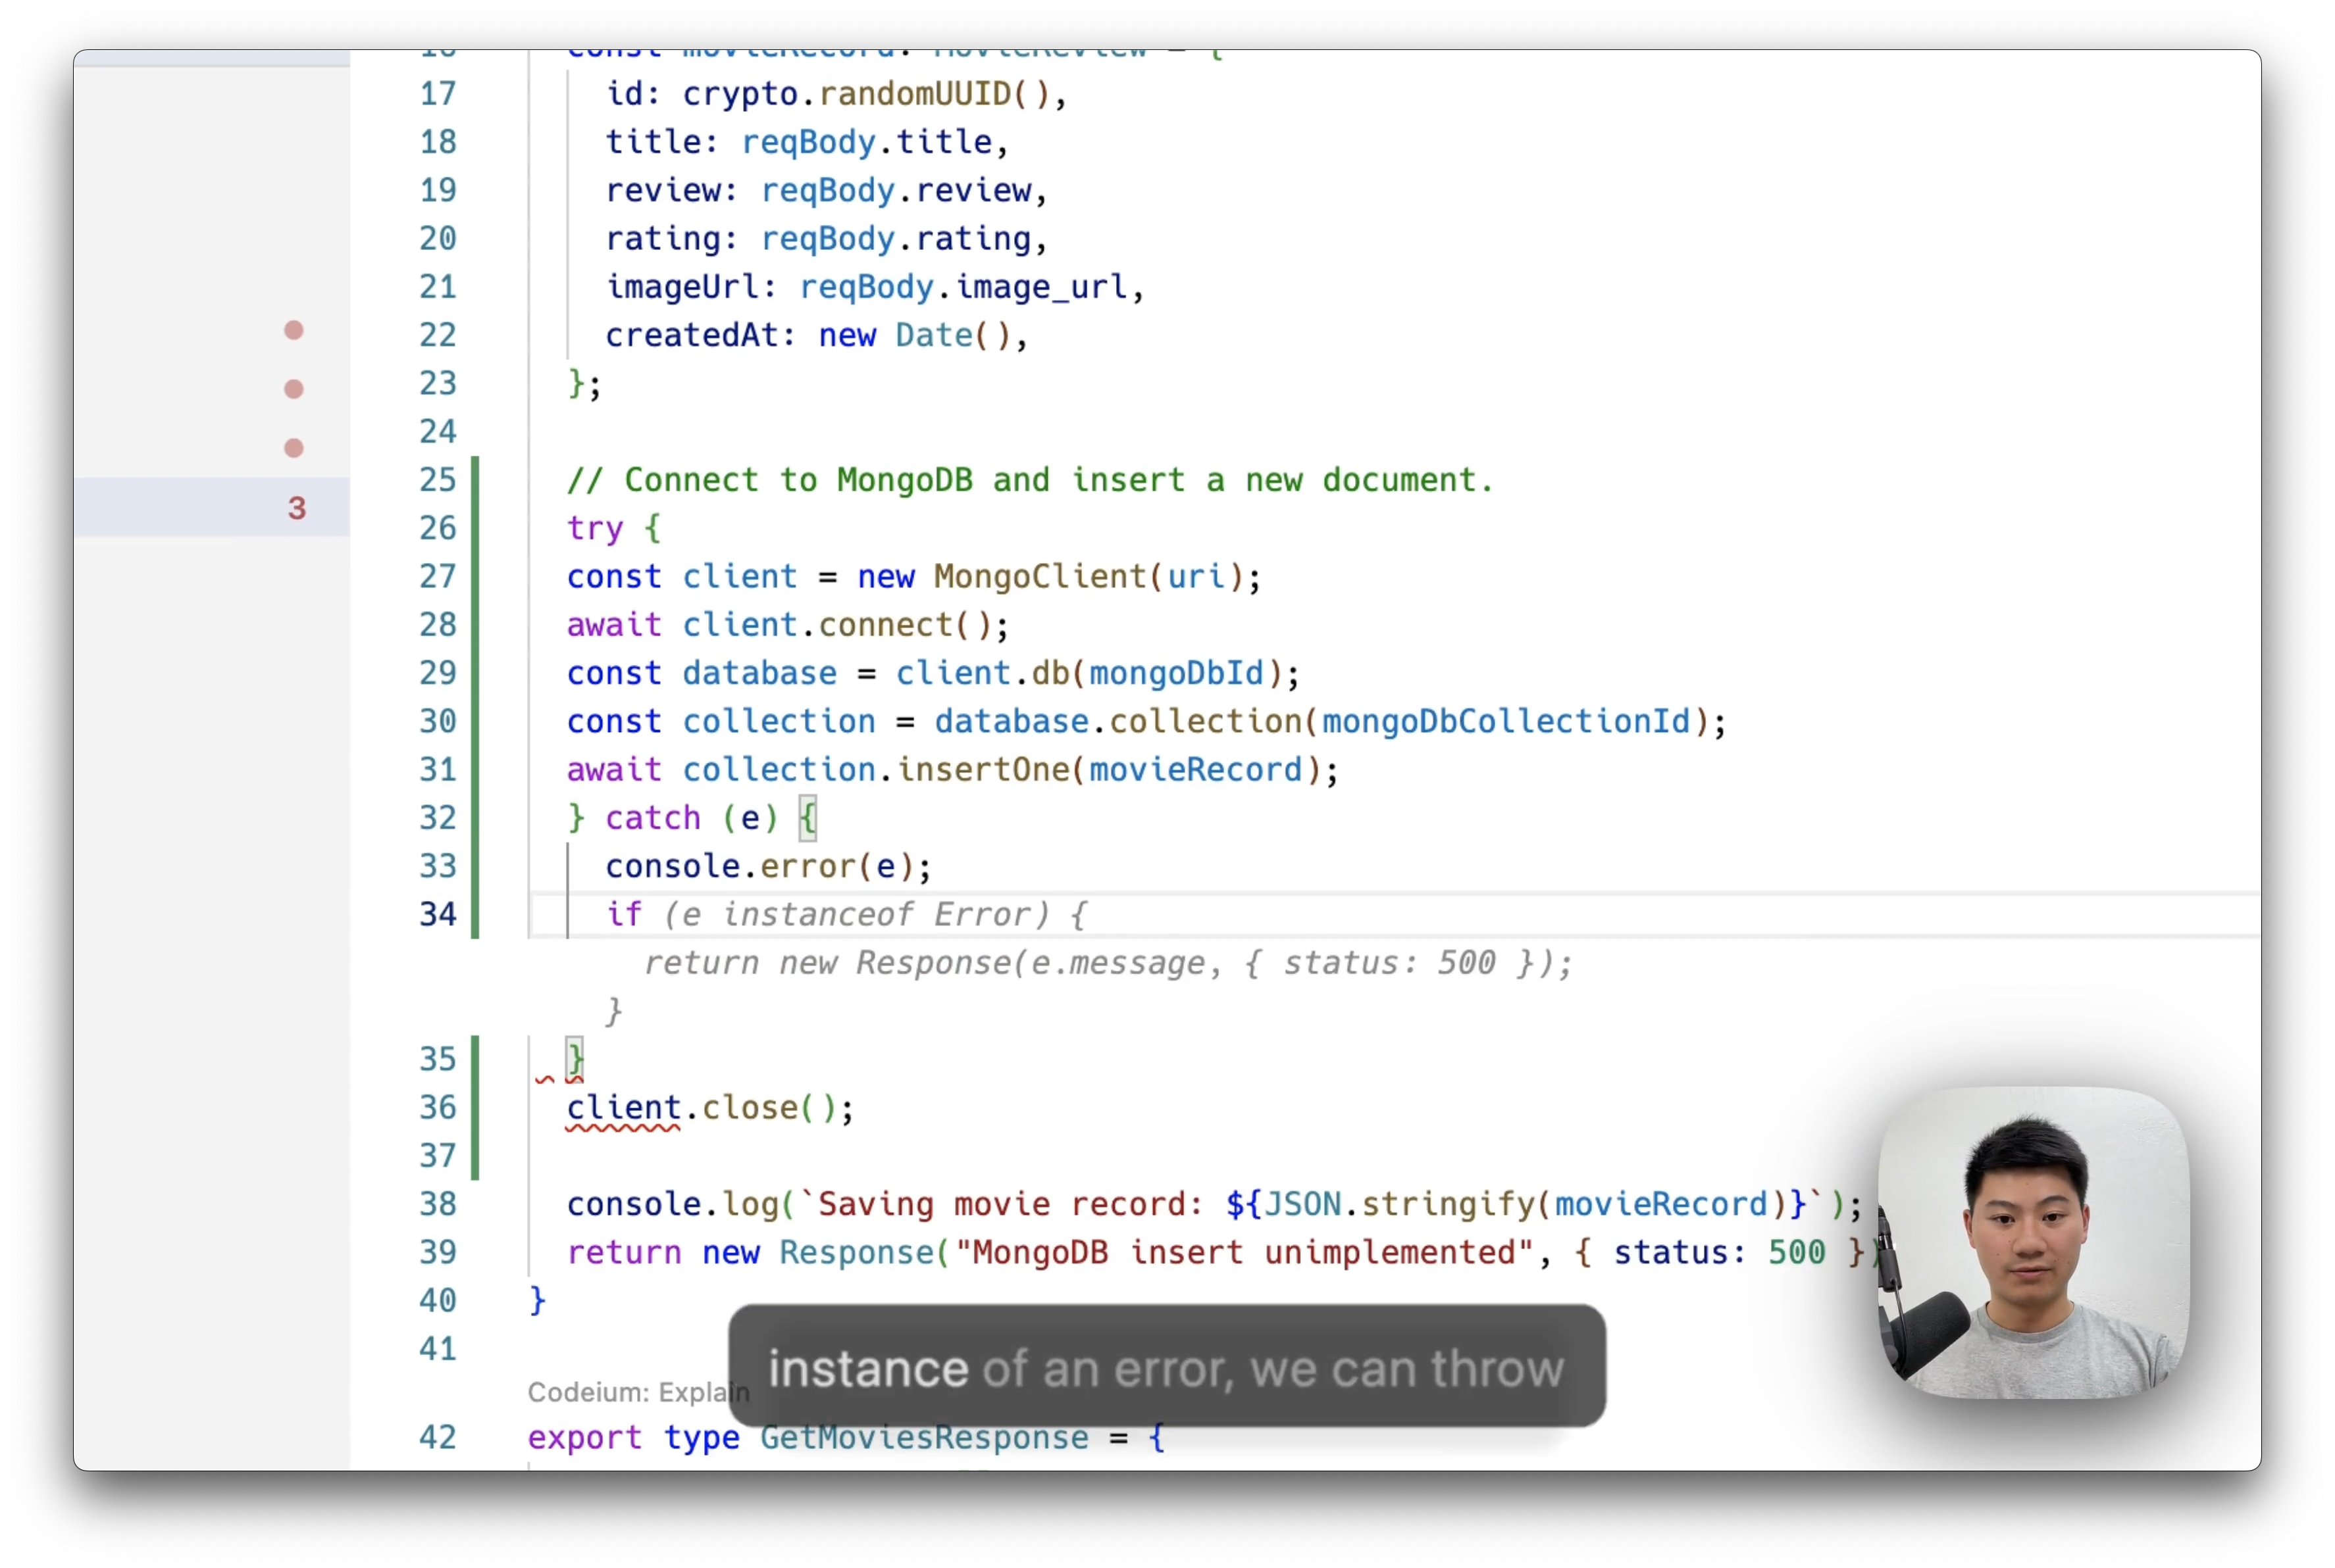Click 'reqBody.image_url' on line 21
Image resolution: width=2335 pixels, height=1568 pixels.
(963, 287)
